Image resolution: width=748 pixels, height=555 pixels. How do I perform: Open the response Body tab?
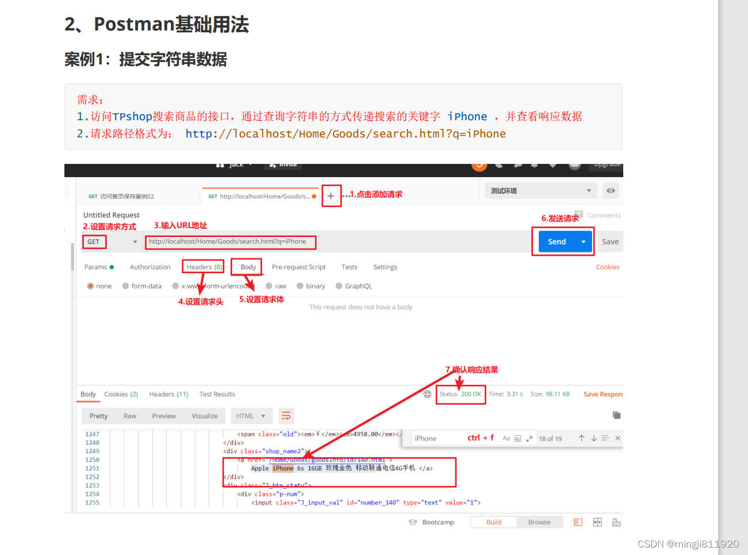click(88, 394)
